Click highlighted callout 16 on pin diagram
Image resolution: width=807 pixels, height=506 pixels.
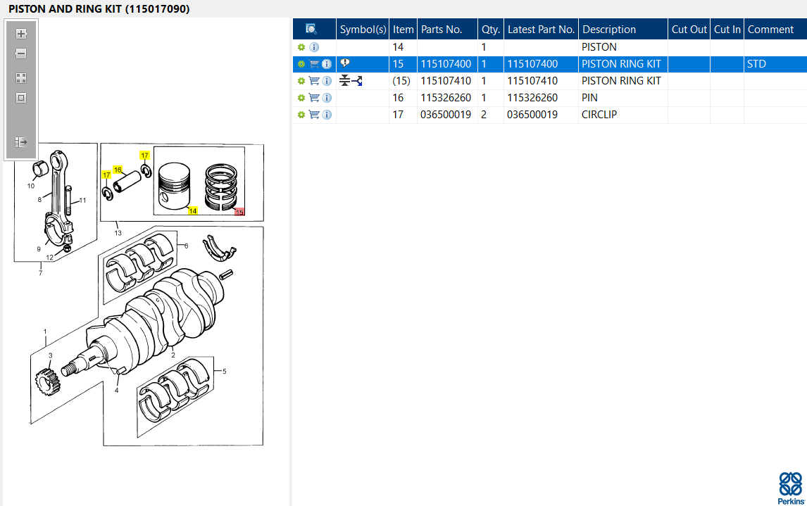(x=118, y=170)
